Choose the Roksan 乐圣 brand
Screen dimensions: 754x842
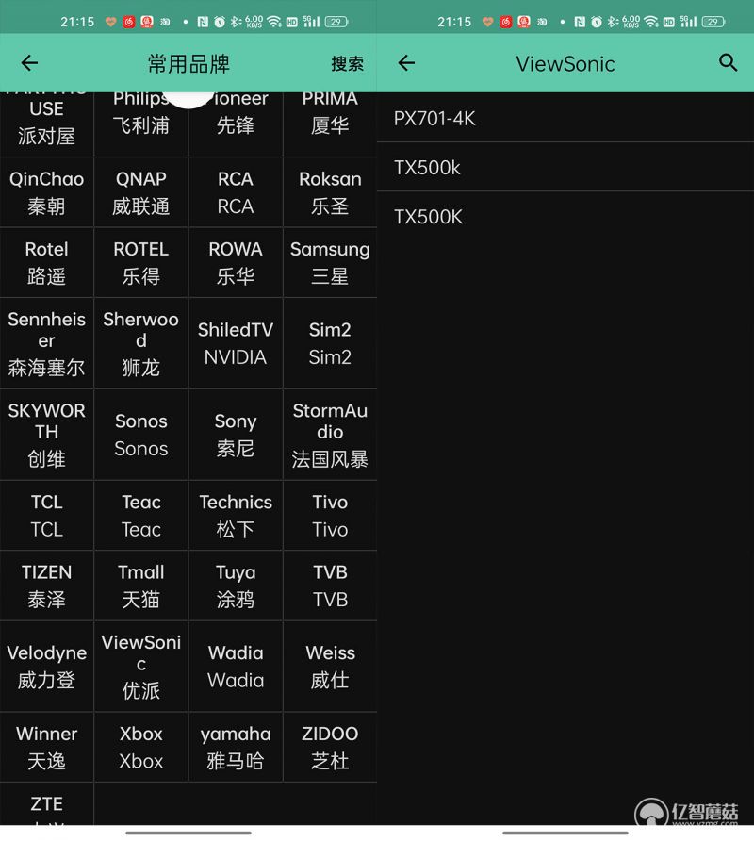(x=330, y=192)
